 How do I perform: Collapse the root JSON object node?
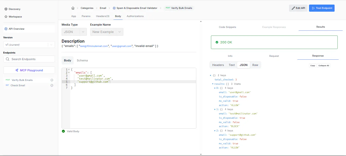click(x=211, y=75)
